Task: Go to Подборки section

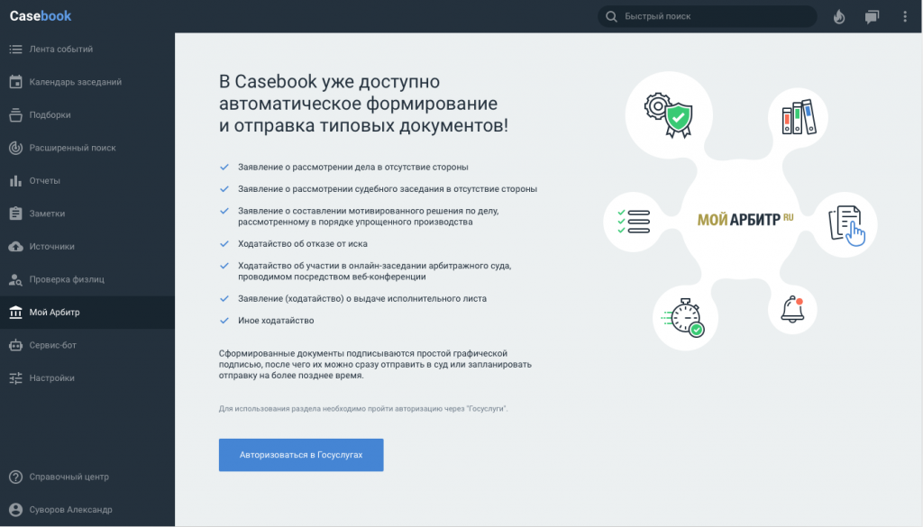Action: point(87,114)
